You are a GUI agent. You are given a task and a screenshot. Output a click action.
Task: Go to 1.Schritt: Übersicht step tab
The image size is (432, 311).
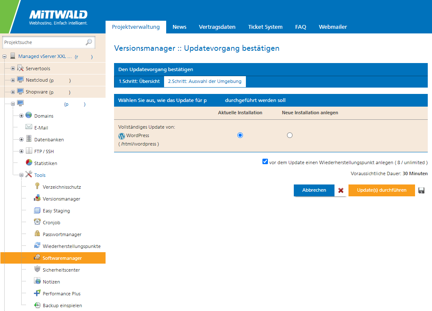[139, 81]
